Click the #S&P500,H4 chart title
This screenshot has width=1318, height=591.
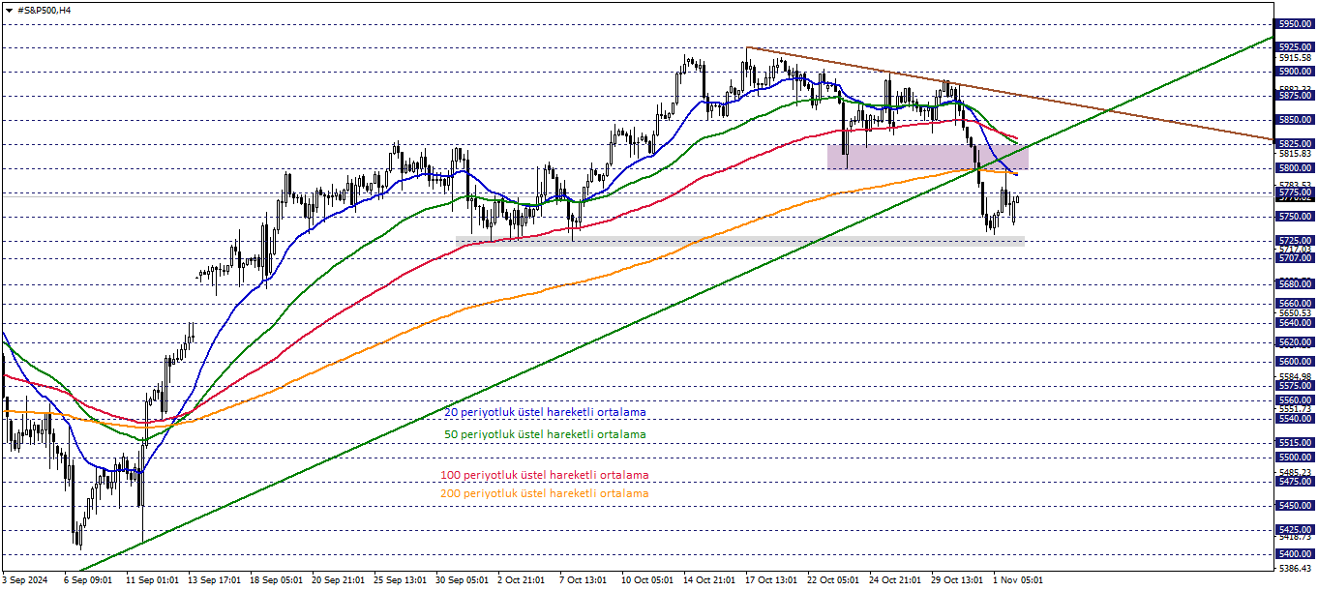(x=44, y=10)
